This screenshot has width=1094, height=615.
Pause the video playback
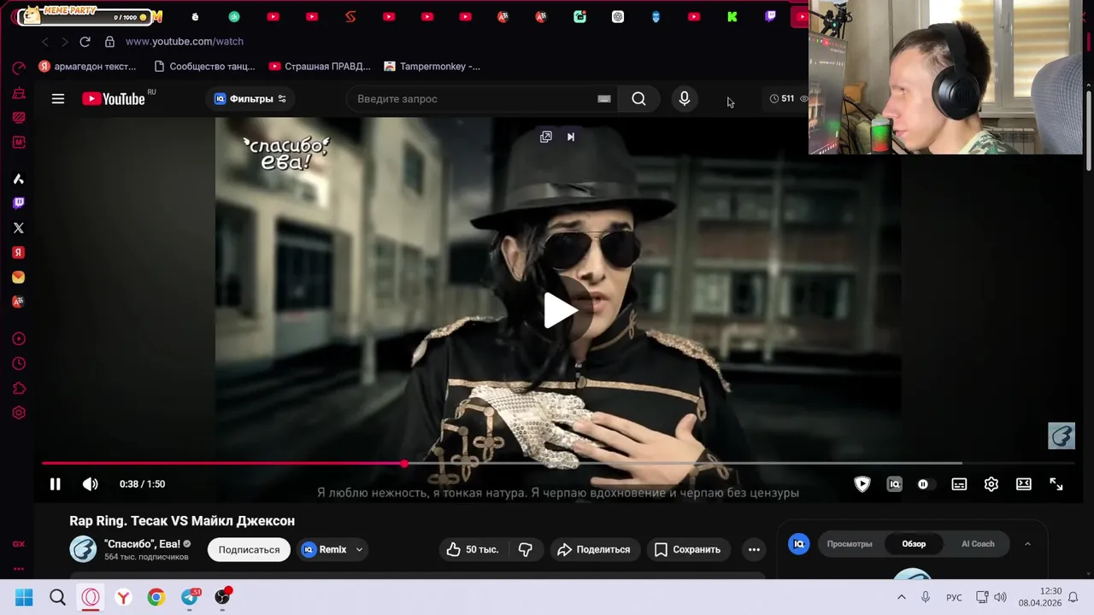pyautogui.click(x=55, y=484)
